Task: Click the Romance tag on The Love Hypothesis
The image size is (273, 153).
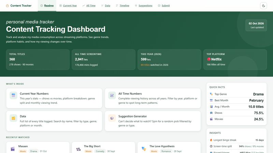Action: click(166, 151)
